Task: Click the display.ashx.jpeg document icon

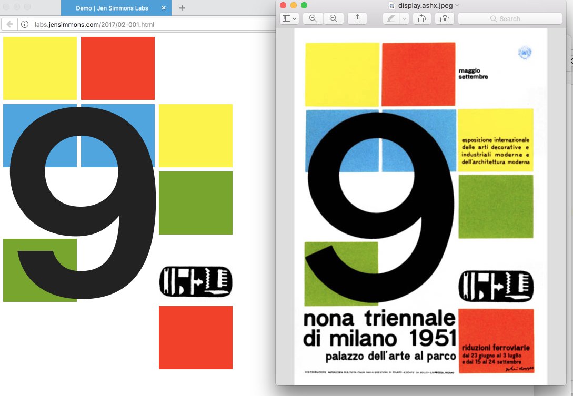Action: [x=392, y=5]
